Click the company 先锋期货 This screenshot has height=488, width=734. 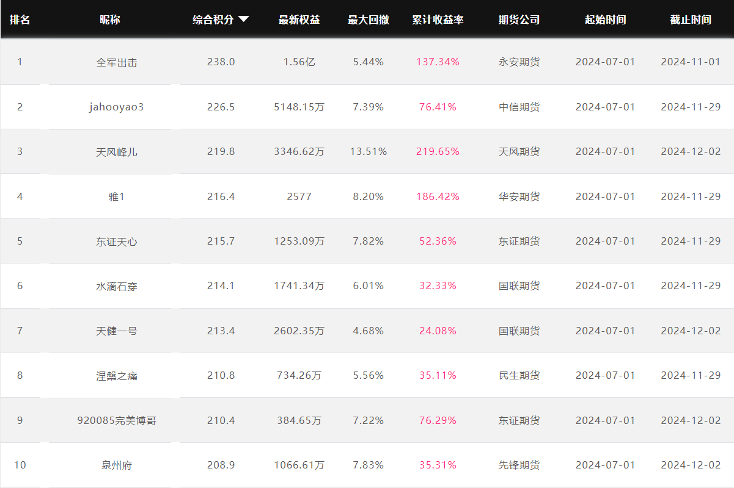(519, 465)
